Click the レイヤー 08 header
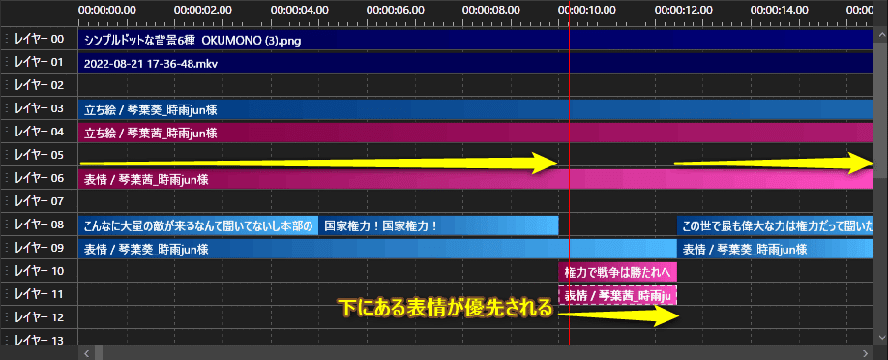The image size is (888, 360). tap(39, 225)
